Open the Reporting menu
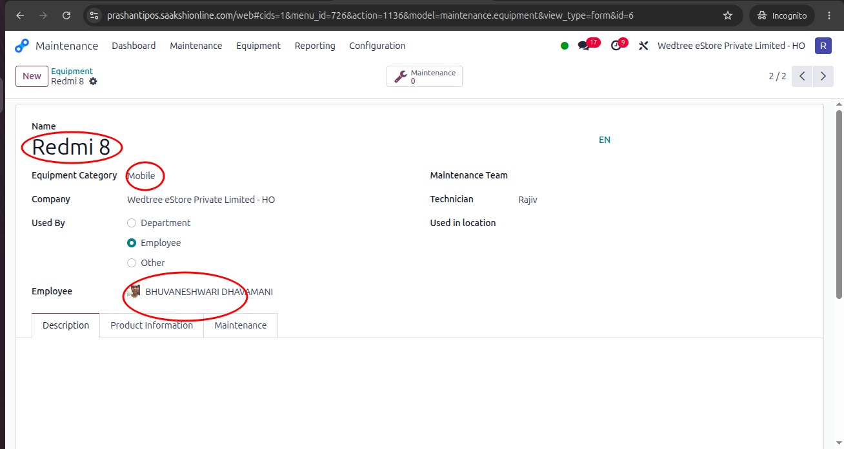Image resolution: width=844 pixels, height=449 pixels. pos(315,46)
